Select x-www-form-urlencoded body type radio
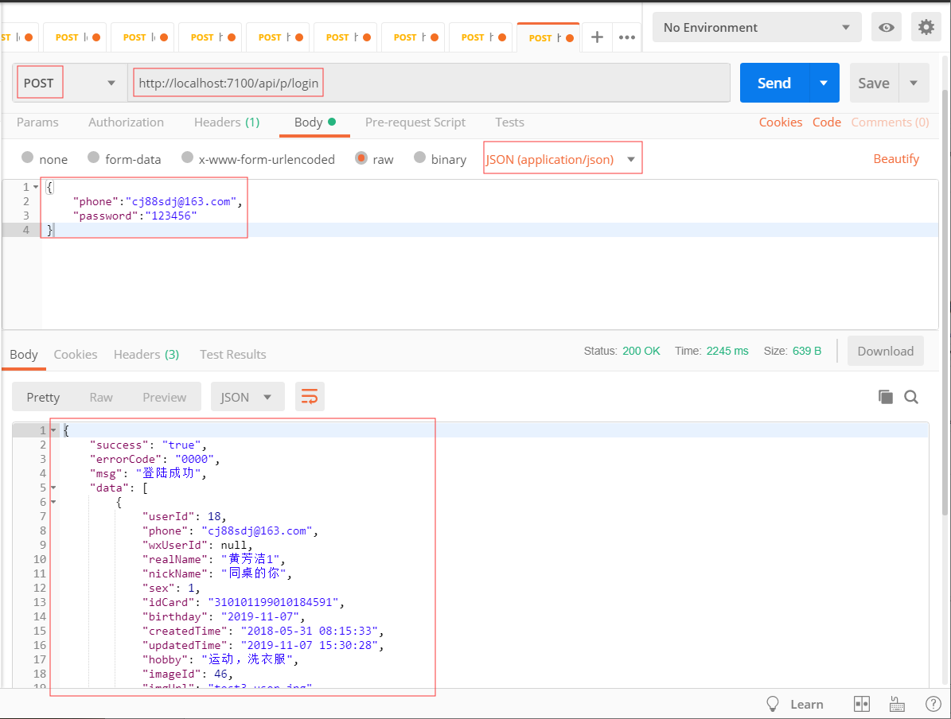This screenshot has height=719, width=951. click(187, 157)
